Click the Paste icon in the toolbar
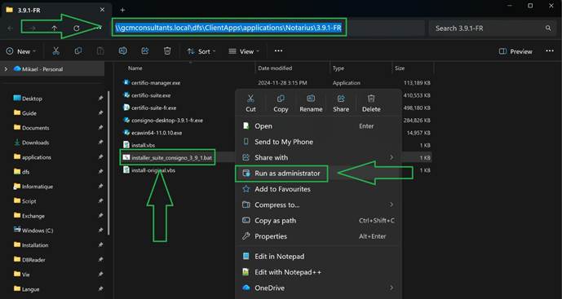The height and width of the screenshot is (299, 562). (100, 51)
